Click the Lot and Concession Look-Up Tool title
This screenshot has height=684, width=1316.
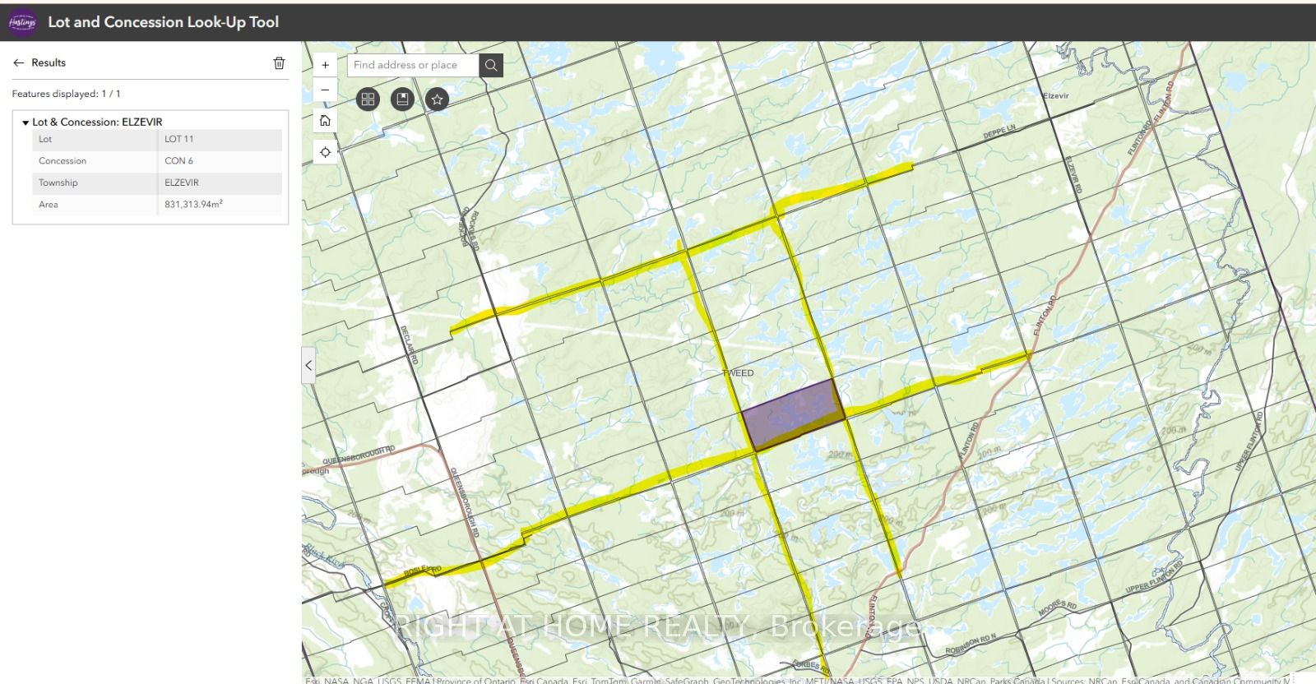[x=163, y=22]
